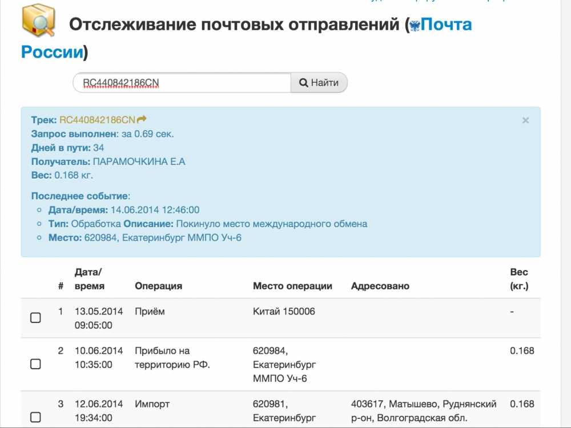The width and height of the screenshot is (571, 428).
Task: Open the RC440842186CN track link in panel
Action: coord(97,120)
